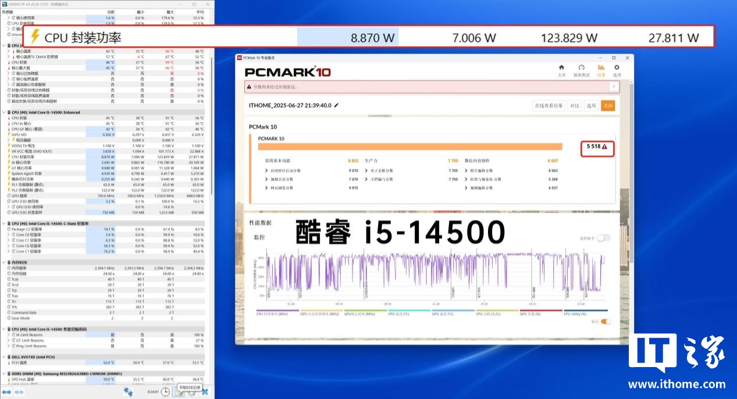
Task: Click the blue X close icon in HWiNFO toolbar
Action: tap(204, 392)
